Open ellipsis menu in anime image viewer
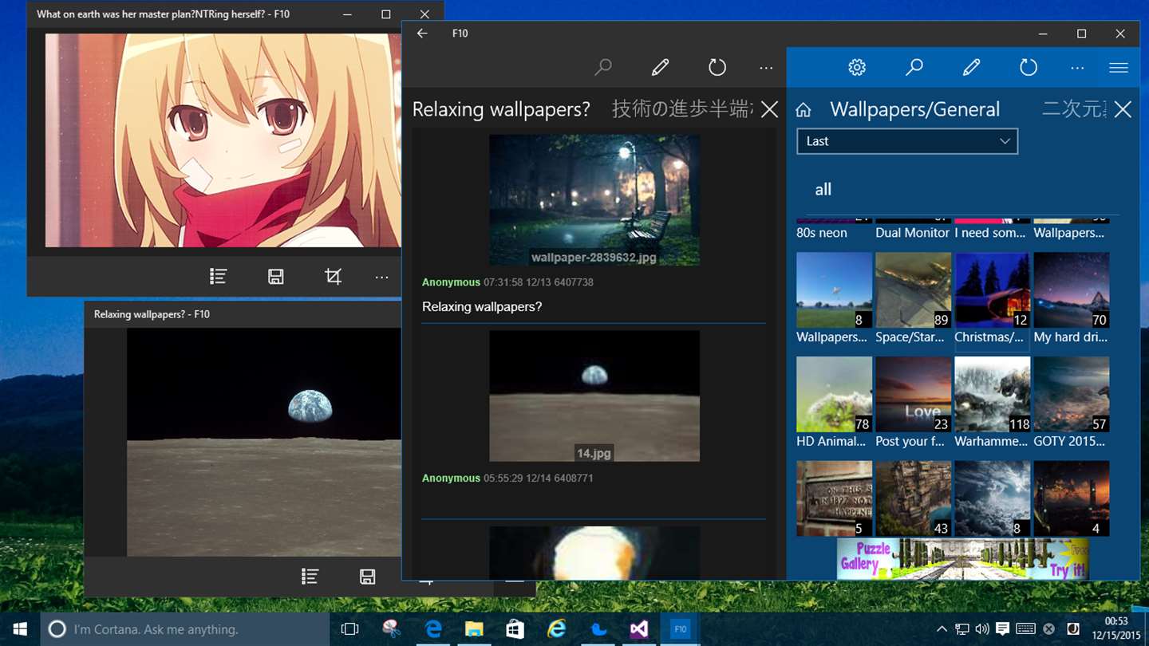This screenshot has height=646, width=1149. [x=381, y=277]
